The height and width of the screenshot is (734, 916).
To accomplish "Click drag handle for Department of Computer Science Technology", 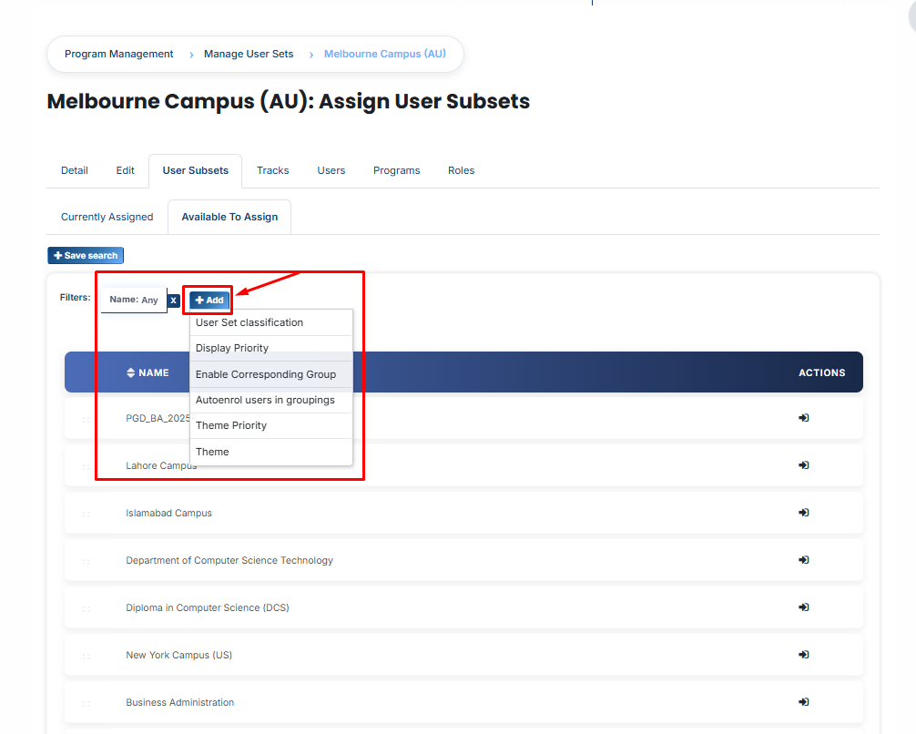I will [86, 562].
